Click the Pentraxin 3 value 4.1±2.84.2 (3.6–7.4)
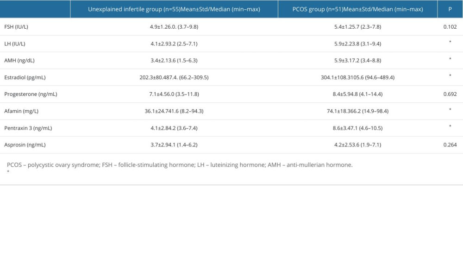Screen dimensions: 463x278 (174, 128)
